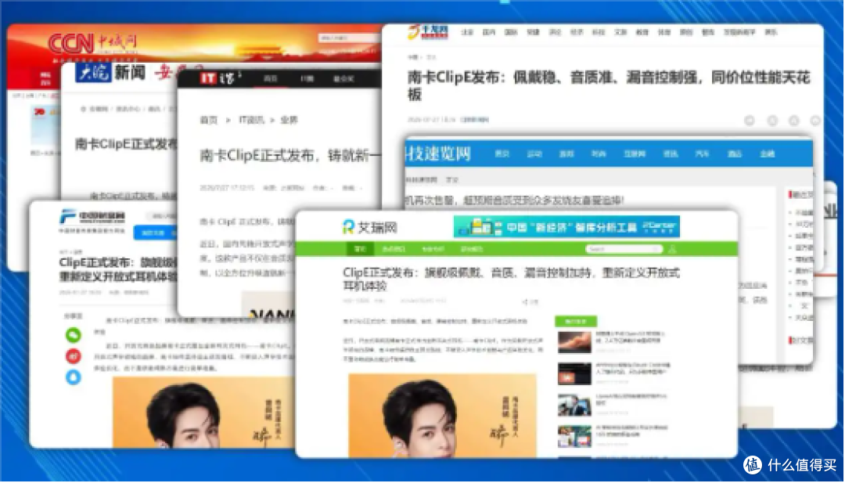The width and height of the screenshot is (845, 483).
Task: Click the 千龙网 logo
Action: point(428,32)
